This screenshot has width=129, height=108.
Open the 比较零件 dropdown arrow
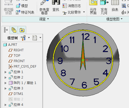point(84,12)
